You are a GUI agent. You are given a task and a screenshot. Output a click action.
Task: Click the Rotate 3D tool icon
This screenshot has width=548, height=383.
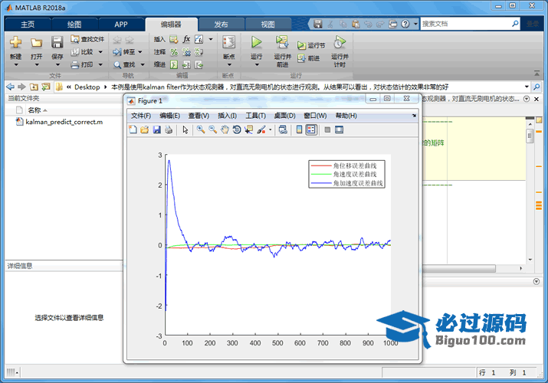coord(237,129)
